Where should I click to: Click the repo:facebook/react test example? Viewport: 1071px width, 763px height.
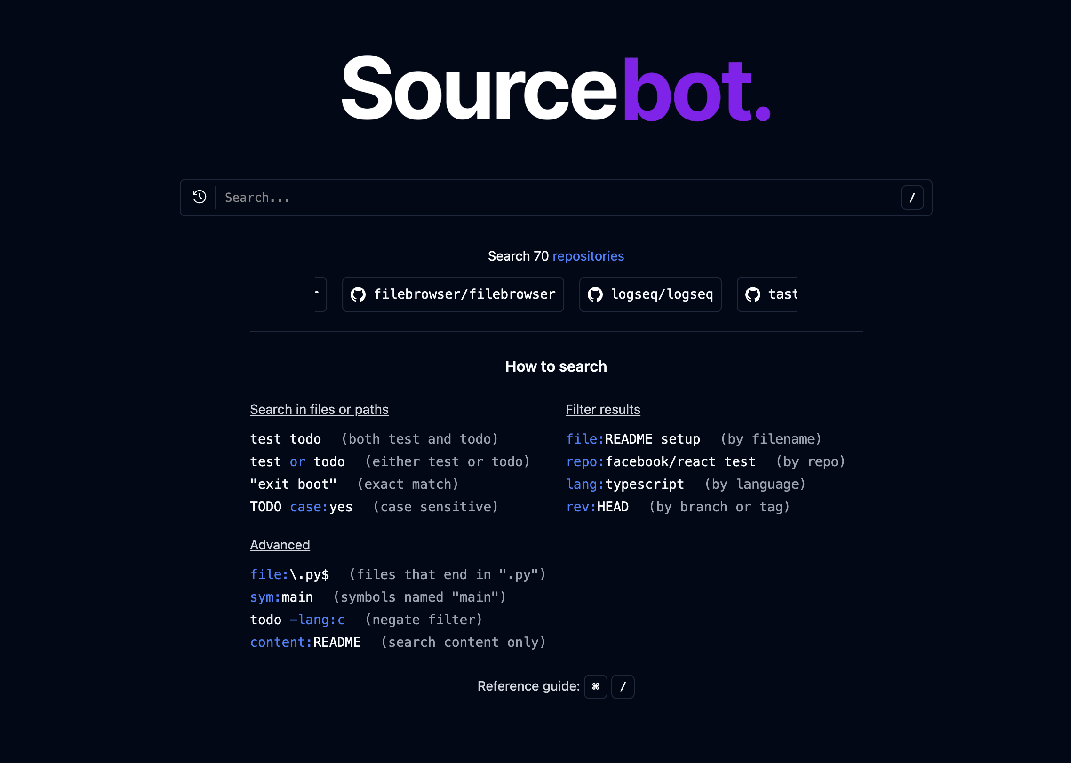(660, 461)
